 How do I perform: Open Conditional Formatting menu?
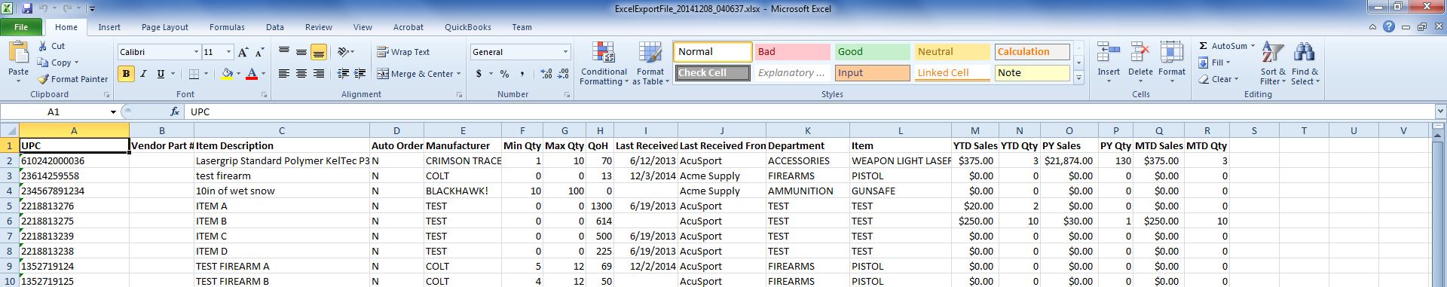click(604, 63)
